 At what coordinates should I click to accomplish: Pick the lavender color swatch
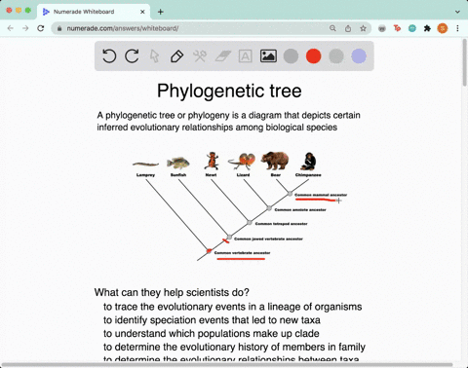pyautogui.click(x=359, y=55)
